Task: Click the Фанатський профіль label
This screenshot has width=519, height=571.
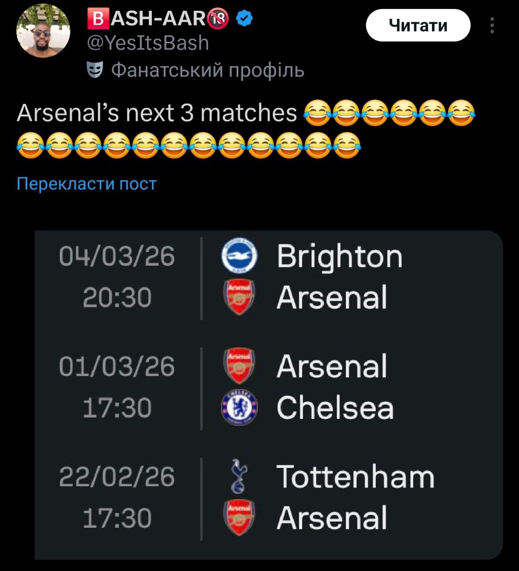Action: click(x=208, y=70)
